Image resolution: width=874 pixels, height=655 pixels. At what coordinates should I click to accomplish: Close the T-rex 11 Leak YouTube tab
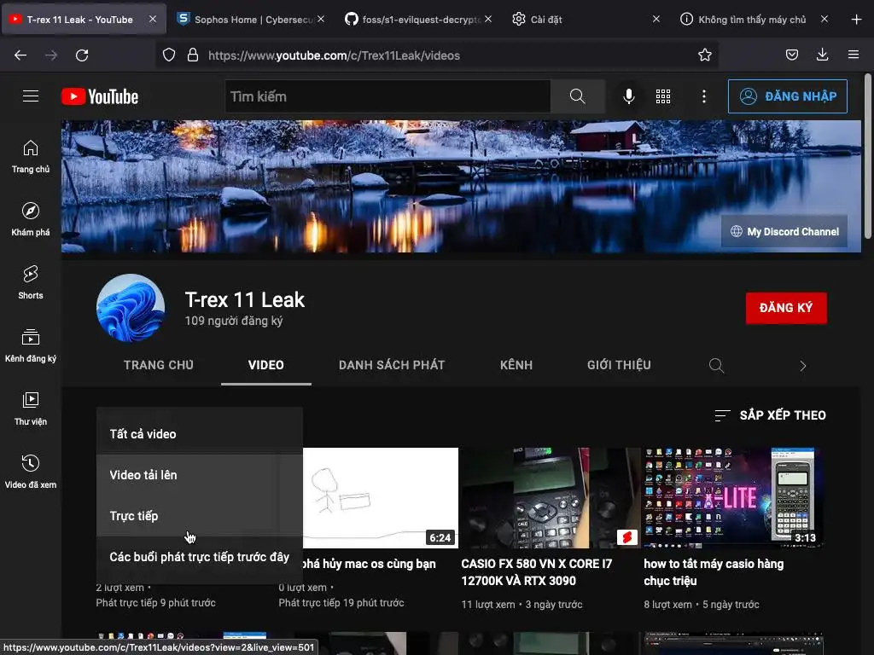[153, 19]
